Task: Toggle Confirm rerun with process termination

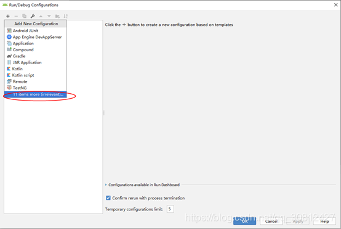Action: (x=108, y=198)
